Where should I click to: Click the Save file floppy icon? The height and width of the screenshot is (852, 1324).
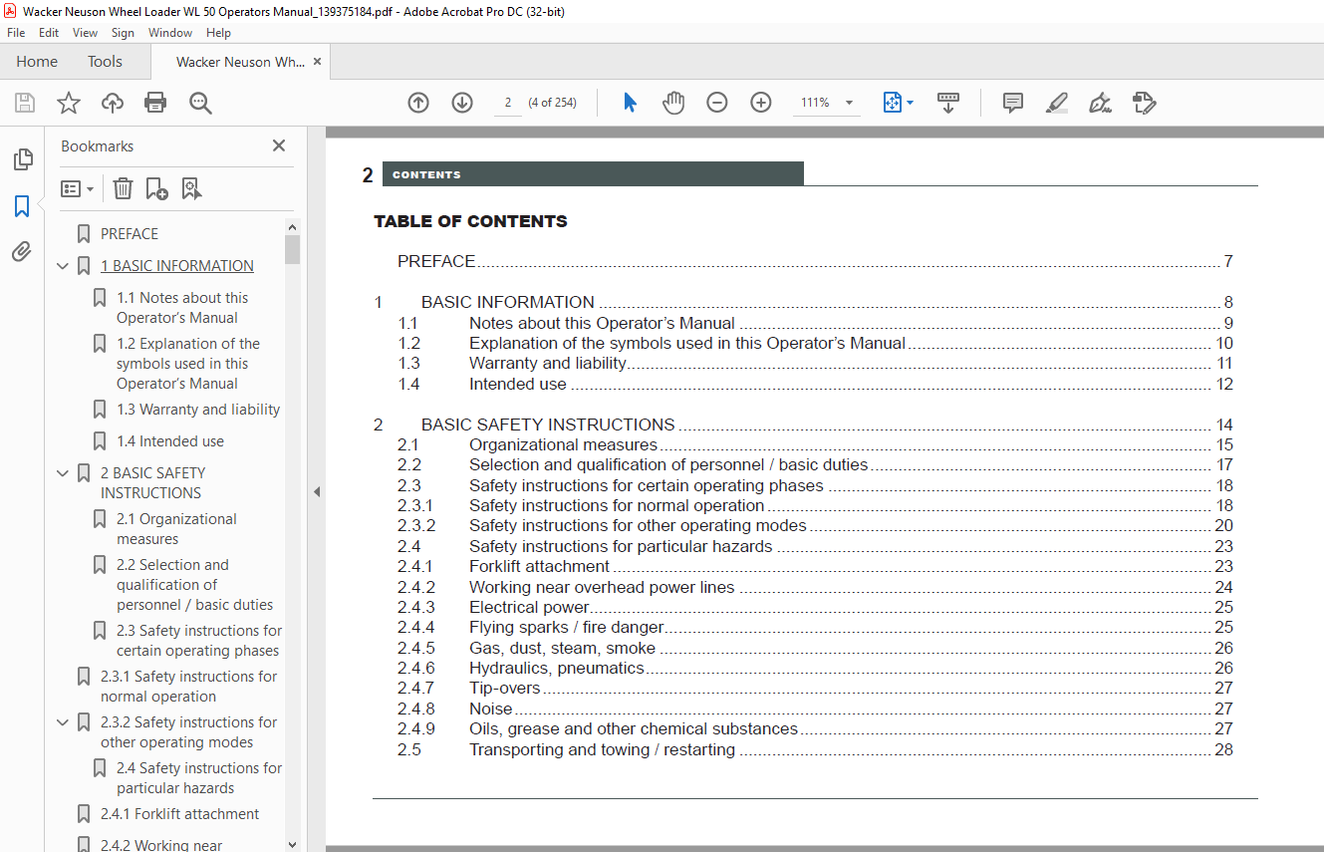coord(25,103)
